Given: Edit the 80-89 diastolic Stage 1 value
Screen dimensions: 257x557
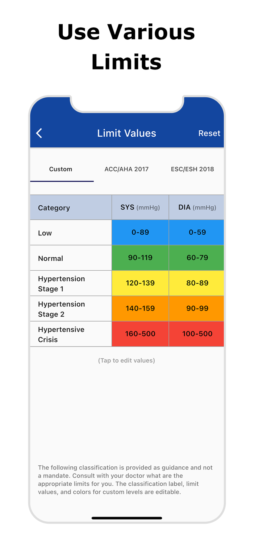Looking at the screenshot, I should [197, 283].
